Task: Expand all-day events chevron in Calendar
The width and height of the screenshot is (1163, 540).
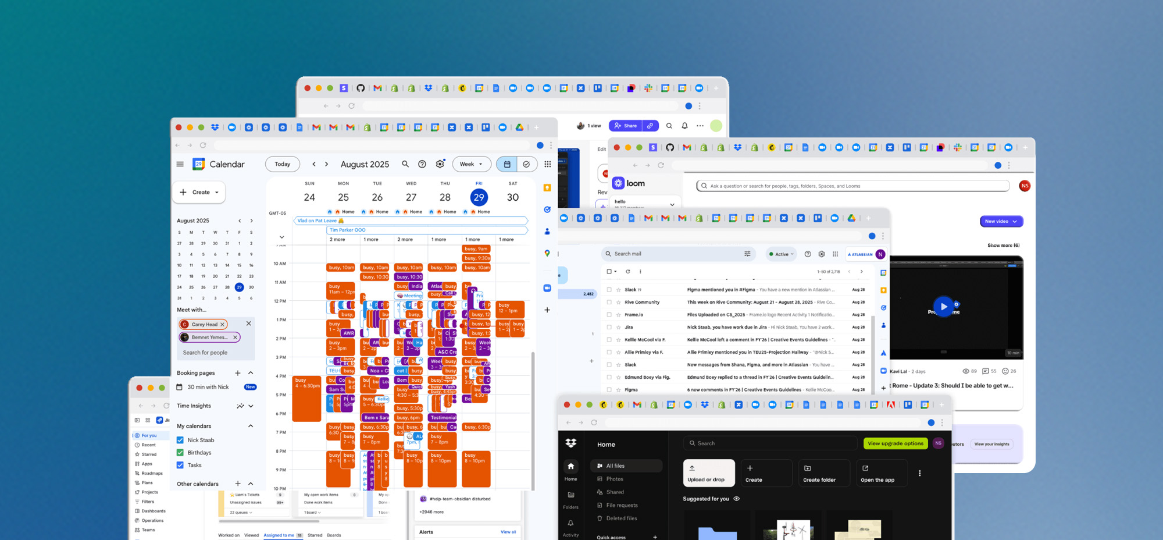Action: pyautogui.click(x=281, y=237)
